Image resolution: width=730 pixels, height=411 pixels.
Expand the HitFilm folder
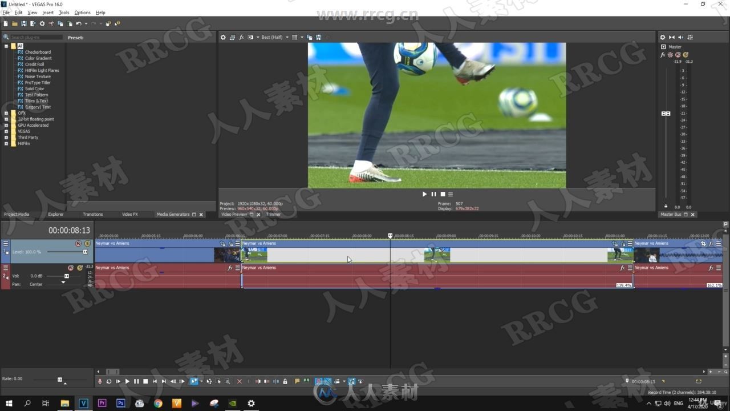click(6, 143)
